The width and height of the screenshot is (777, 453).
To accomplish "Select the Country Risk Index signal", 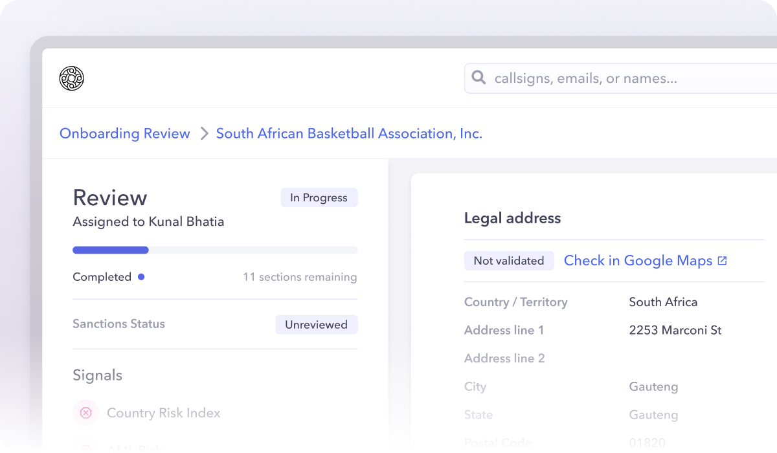I will click(164, 413).
